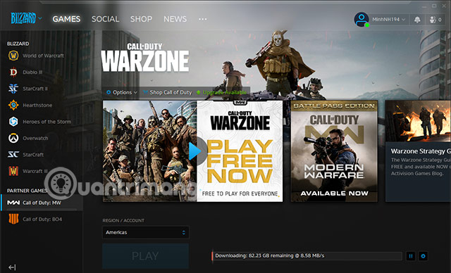This screenshot has height=273, width=451.
Task: Play the Warzone trailer video
Action: pos(196,151)
